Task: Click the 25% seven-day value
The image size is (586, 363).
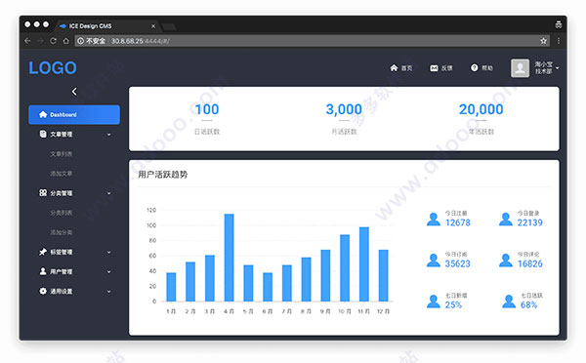Action: pos(453,304)
